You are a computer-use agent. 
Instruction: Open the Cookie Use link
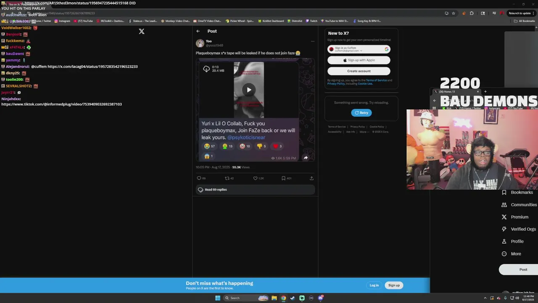[x=365, y=84]
